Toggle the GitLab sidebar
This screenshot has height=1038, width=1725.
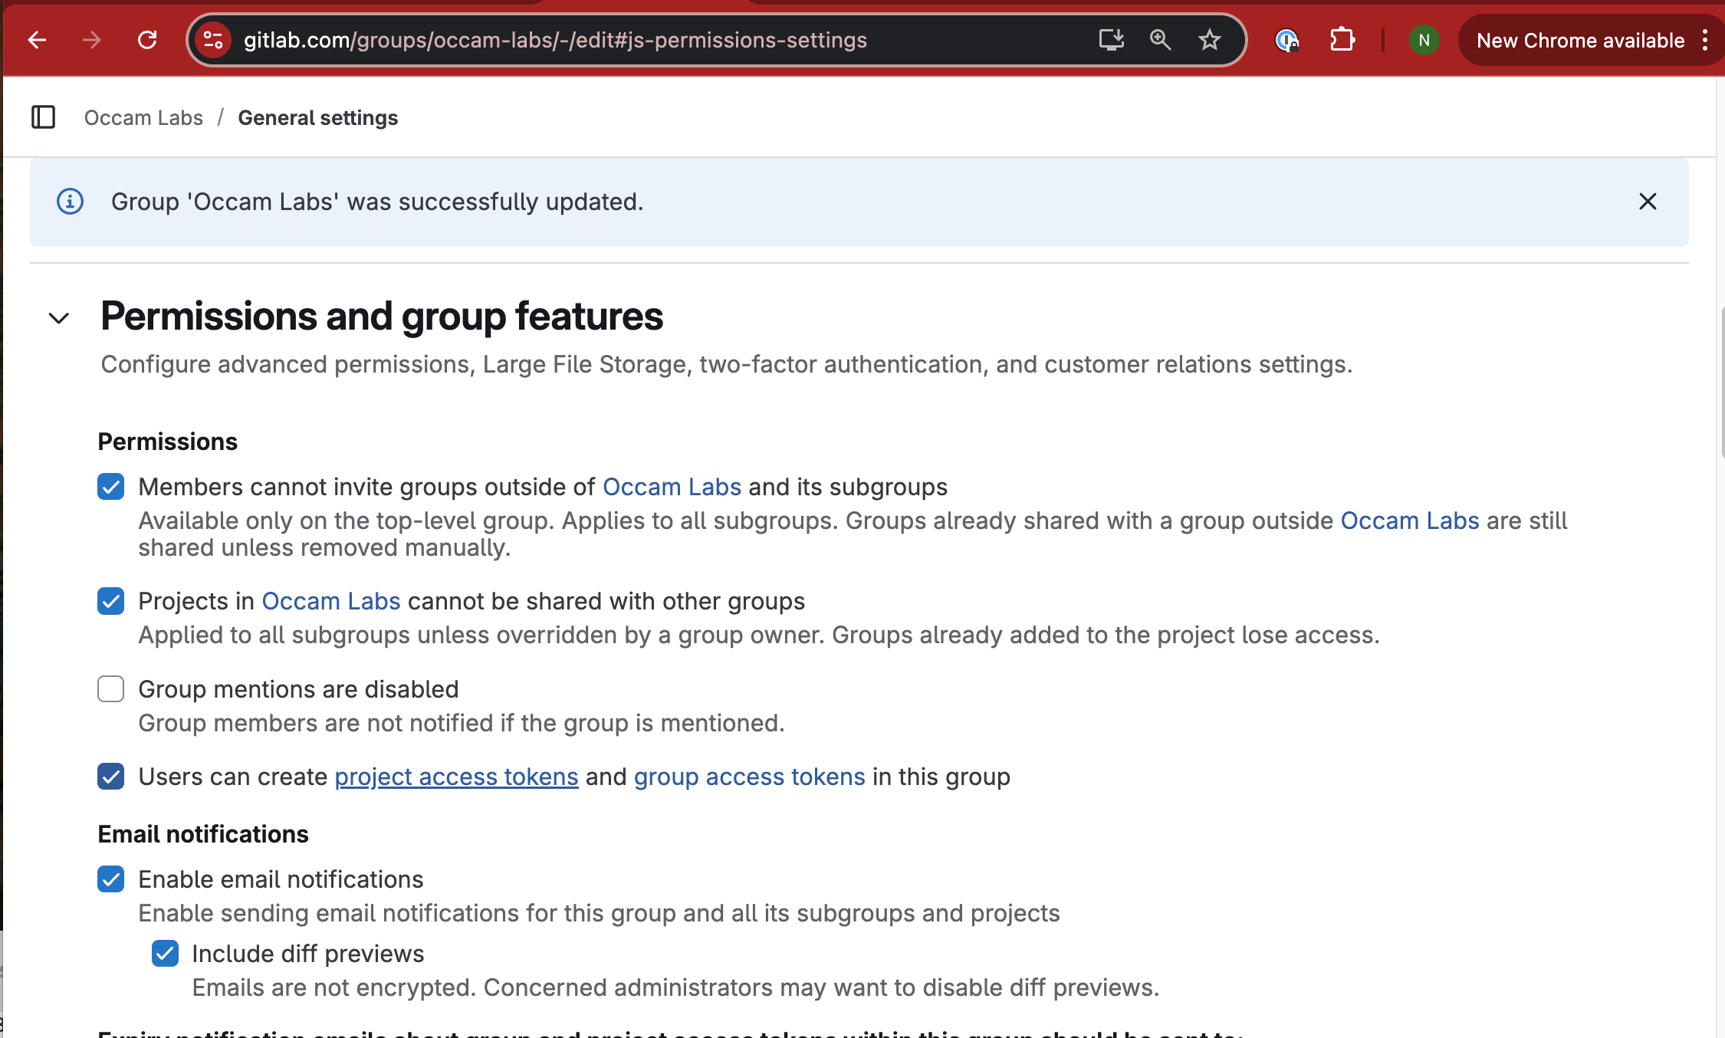click(44, 117)
